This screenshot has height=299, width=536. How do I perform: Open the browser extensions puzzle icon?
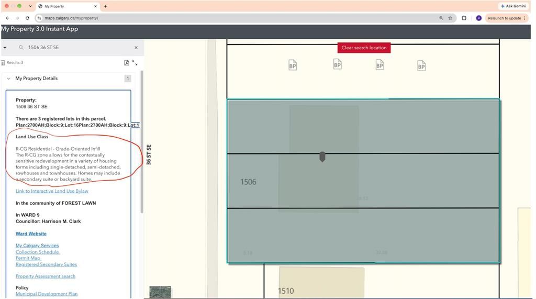464,18
